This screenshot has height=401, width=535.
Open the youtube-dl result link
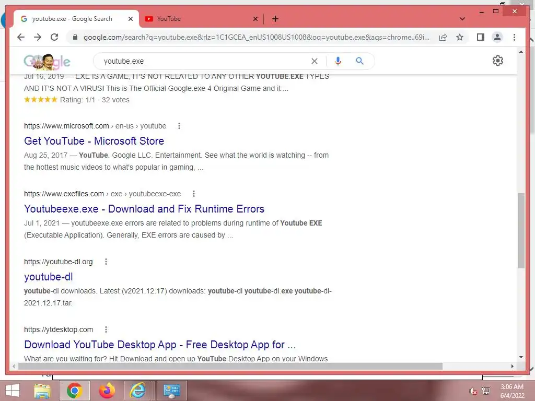point(49,277)
